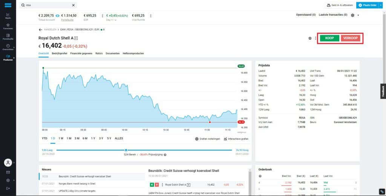Open Overzichten in the left sidebar

[8, 47]
